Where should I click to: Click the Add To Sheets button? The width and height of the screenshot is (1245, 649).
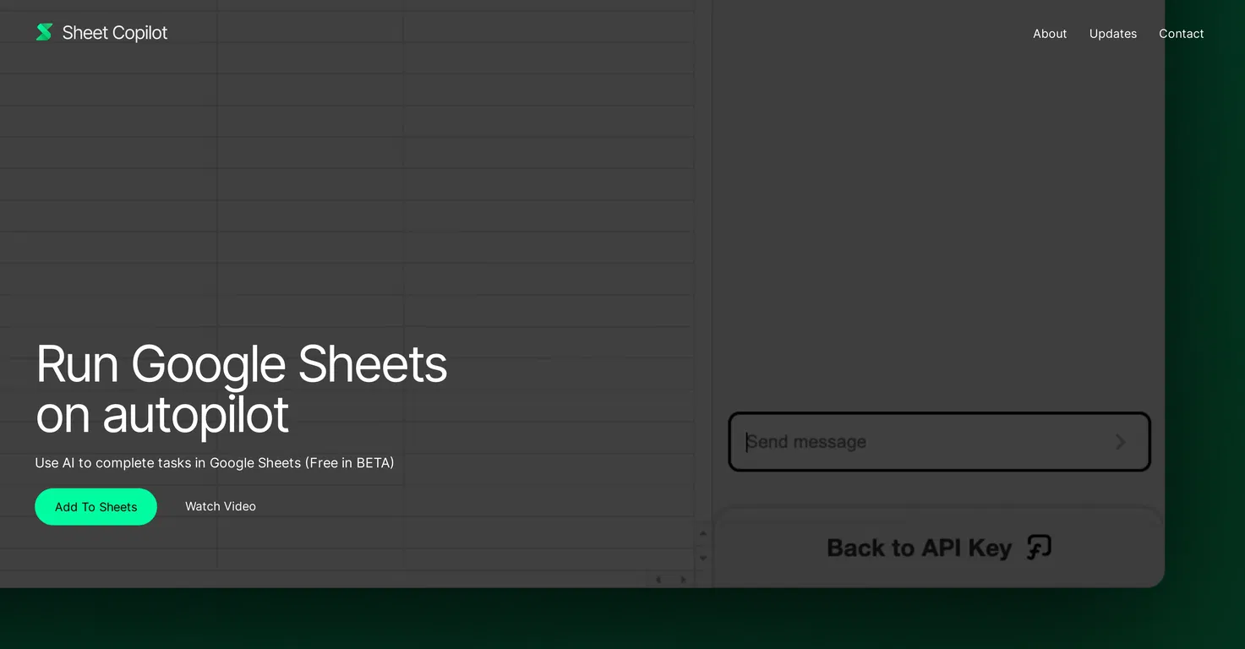pos(96,507)
